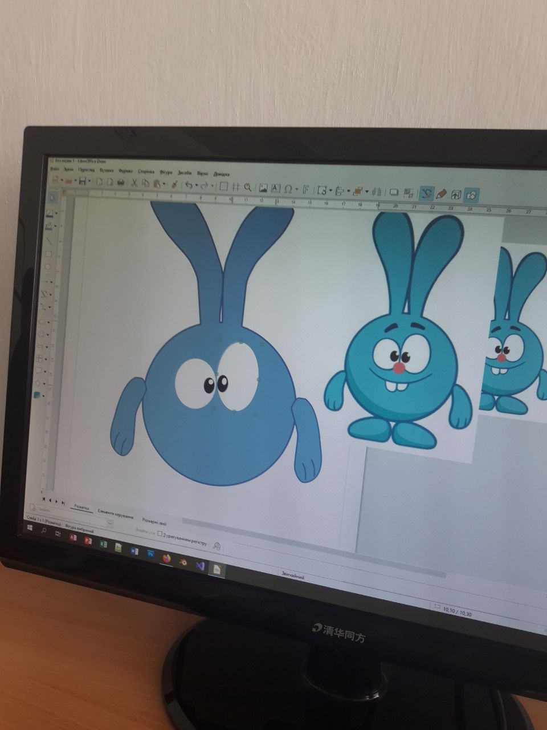Open the Align objects dropdown arrow
Image resolution: width=547 pixels, height=730 pixels.
(348, 191)
